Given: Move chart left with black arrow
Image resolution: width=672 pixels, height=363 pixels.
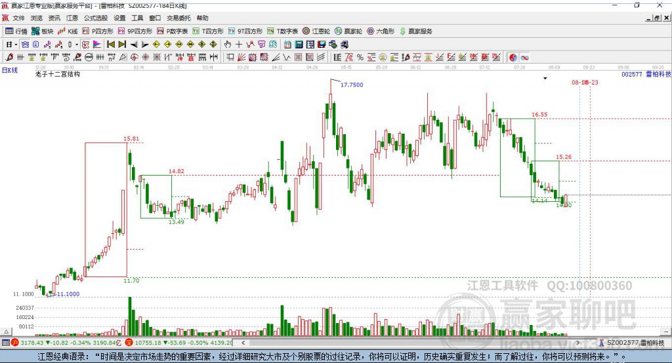Looking at the screenshot, I should point(134,45).
